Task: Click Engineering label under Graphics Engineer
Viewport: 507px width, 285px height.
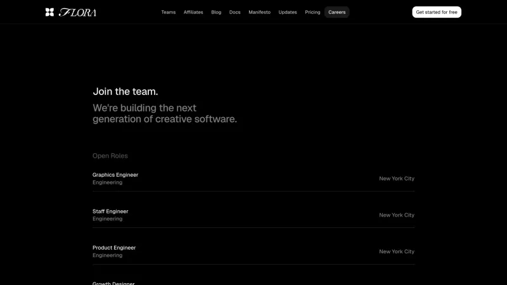Action: click(x=107, y=182)
